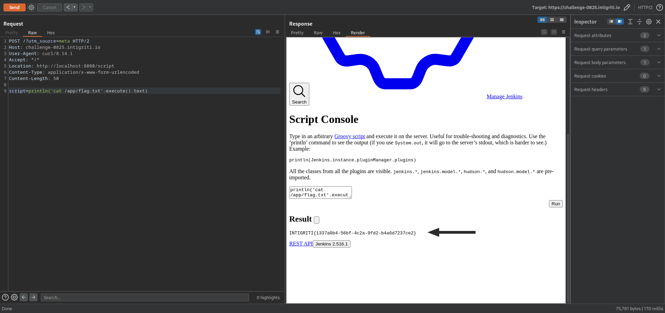Click the Request attributes count badge
Image resolution: width=665 pixels, height=313 pixels.
644,35
